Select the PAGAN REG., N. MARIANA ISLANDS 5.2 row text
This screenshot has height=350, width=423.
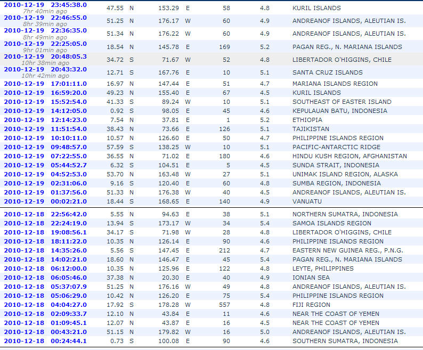[x=347, y=47]
